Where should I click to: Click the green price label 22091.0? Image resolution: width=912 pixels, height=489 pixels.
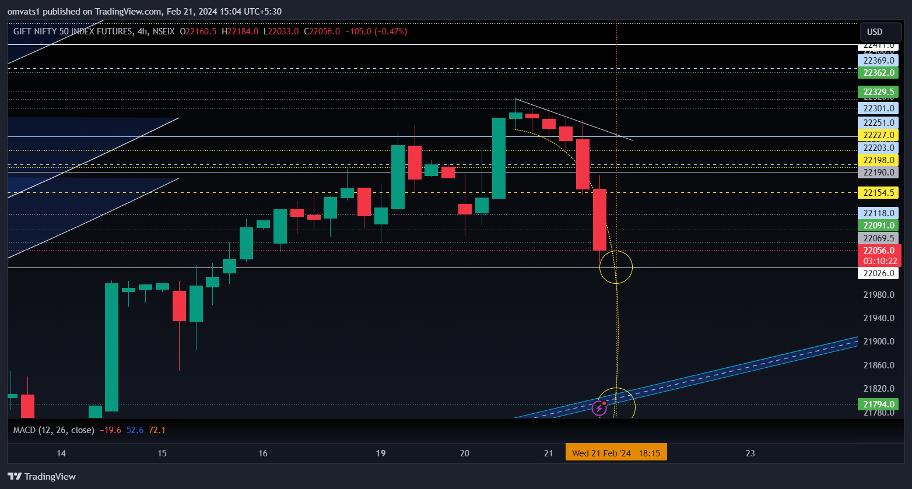point(879,226)
